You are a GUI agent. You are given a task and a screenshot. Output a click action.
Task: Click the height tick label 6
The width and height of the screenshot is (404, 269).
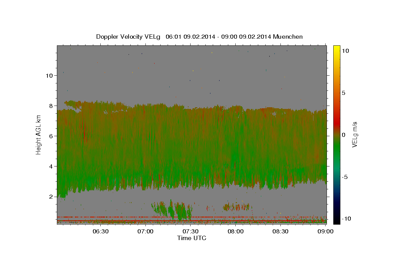coord(51,136)
